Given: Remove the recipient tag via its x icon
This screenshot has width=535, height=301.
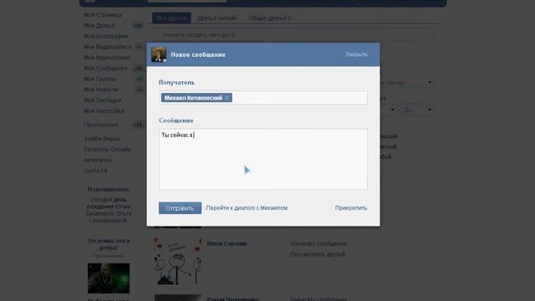Looking at the screenshot, I should pyautogui.click(x=227, y=98).
